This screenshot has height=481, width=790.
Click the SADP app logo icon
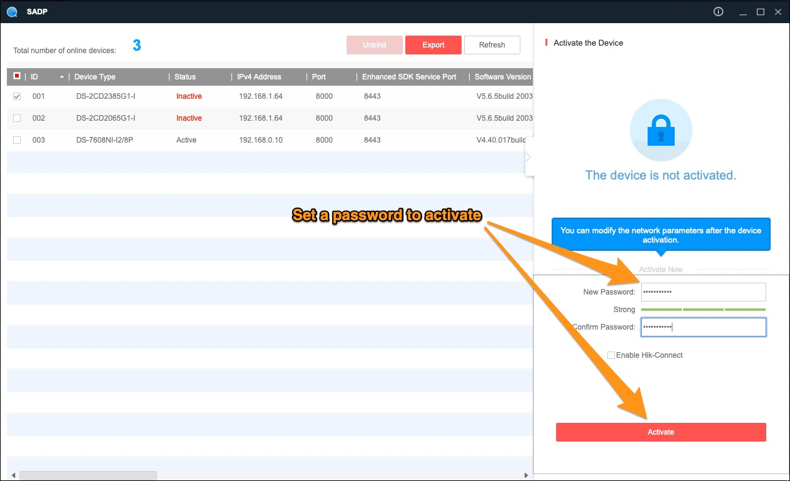11,12
